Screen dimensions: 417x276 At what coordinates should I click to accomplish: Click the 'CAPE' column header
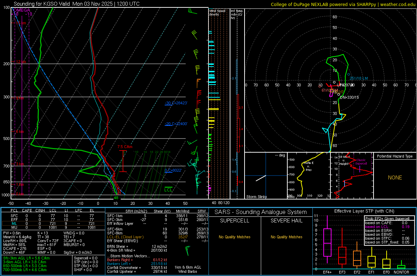pyautogui.click(x=27, y=210)
